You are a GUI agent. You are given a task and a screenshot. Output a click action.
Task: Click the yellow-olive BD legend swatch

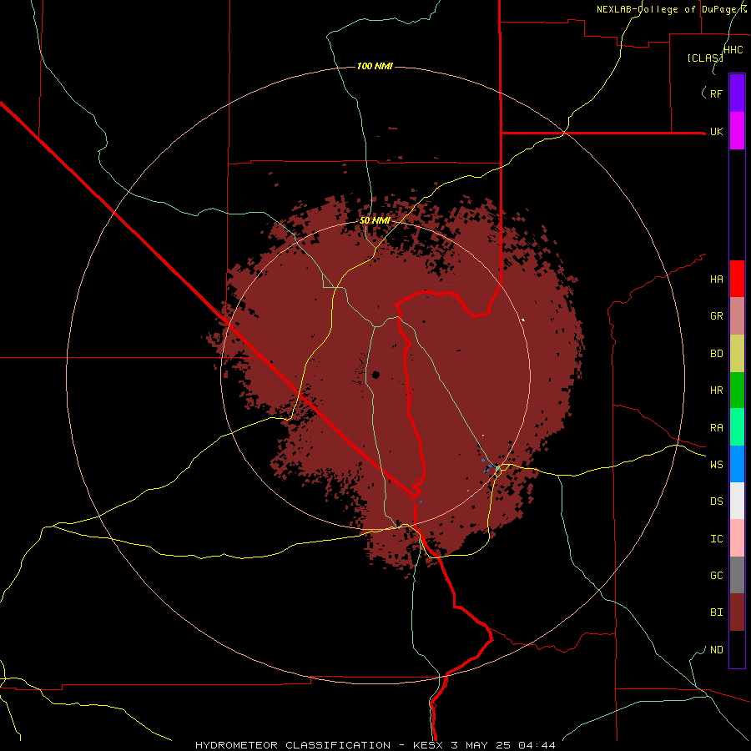point(737,354)
